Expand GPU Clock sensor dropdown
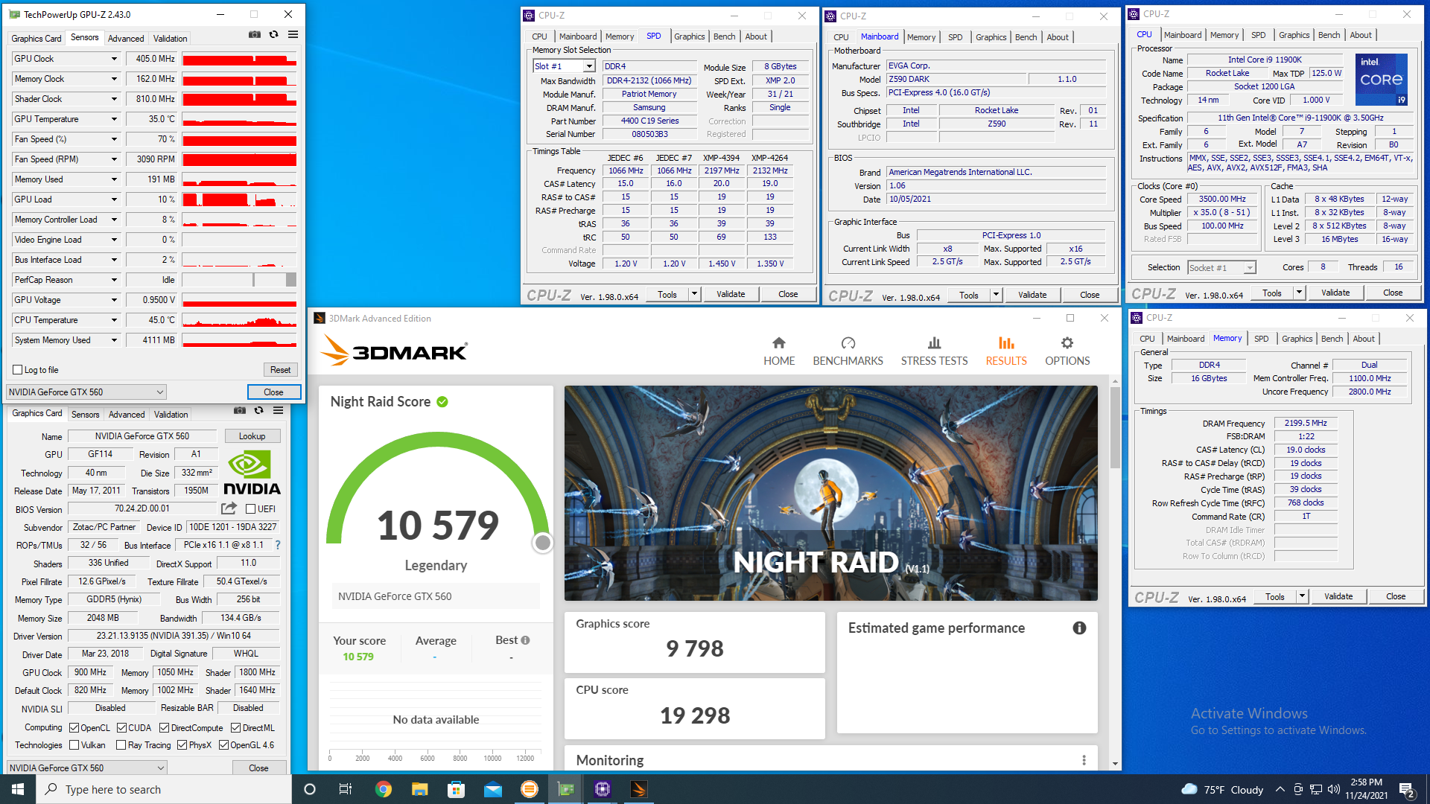The image size is (1430, 804). click(114, 59)
